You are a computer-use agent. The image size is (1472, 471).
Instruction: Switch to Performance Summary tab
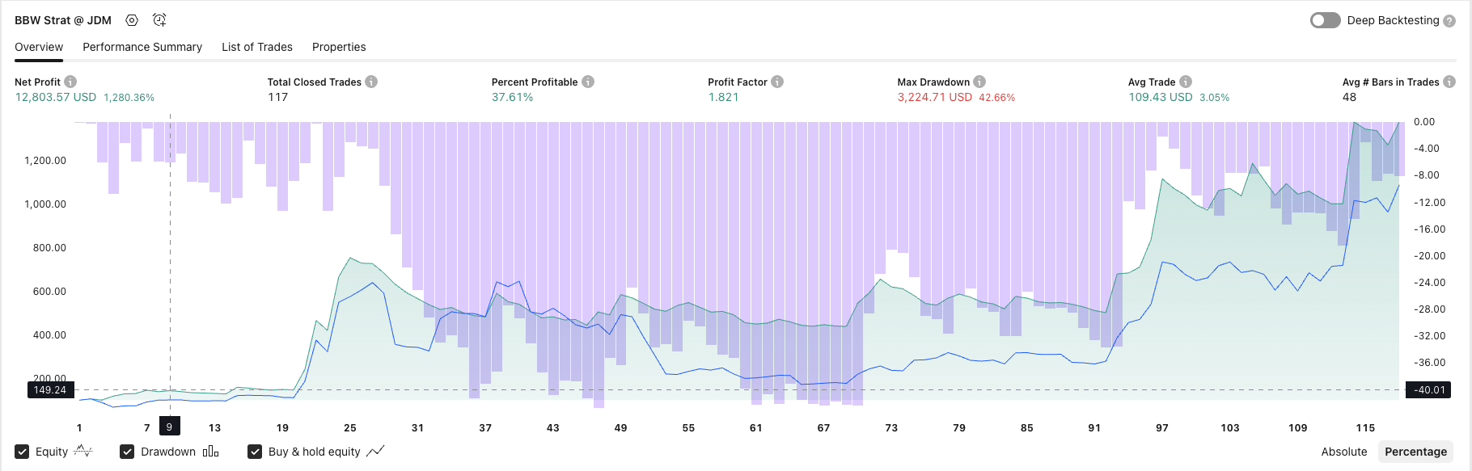(142, 47)
